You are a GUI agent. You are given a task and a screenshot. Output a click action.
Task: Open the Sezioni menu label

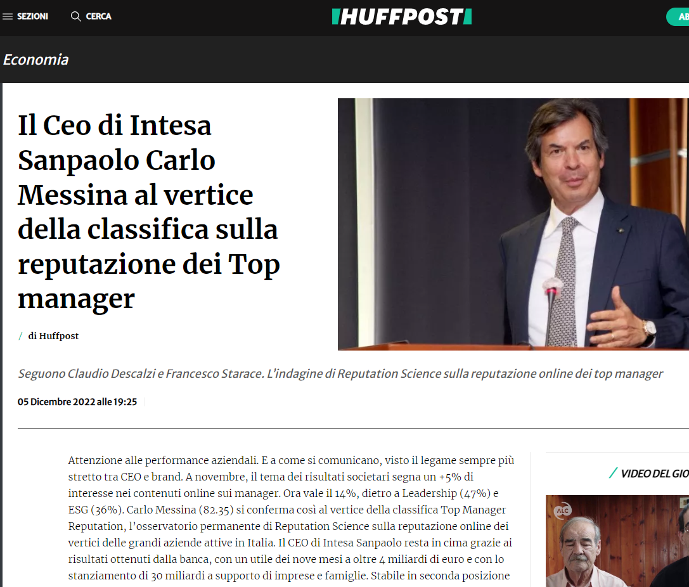point(32,16)
